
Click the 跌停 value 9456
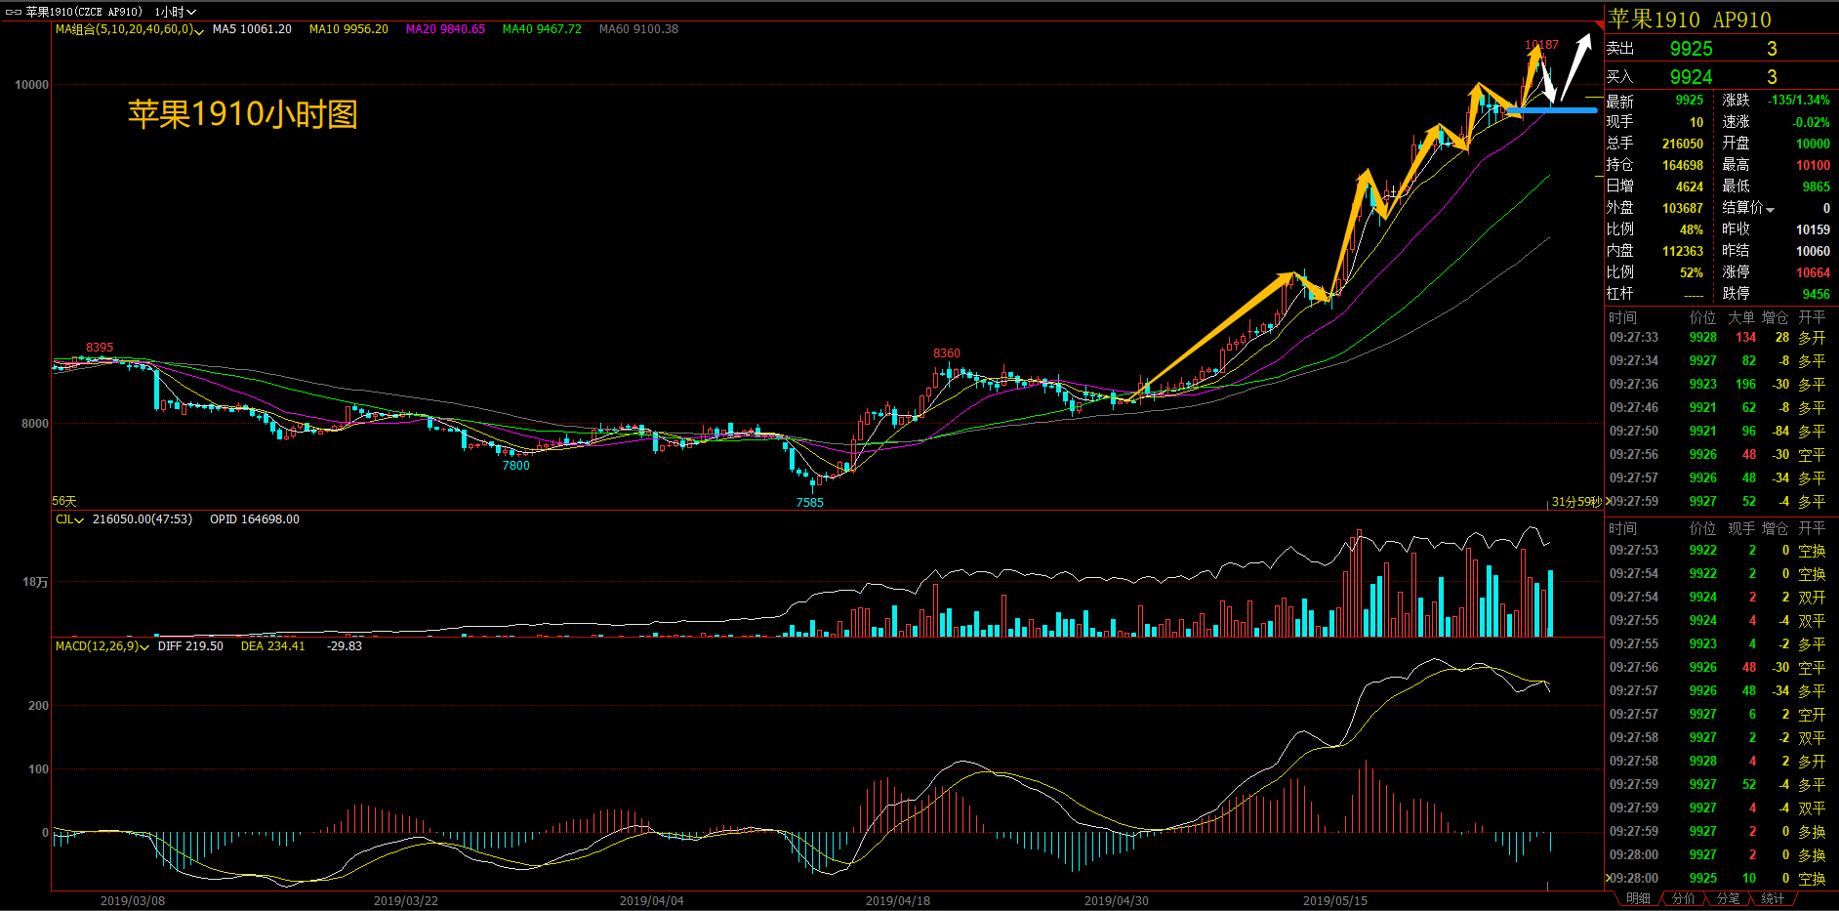[1817, 294]
